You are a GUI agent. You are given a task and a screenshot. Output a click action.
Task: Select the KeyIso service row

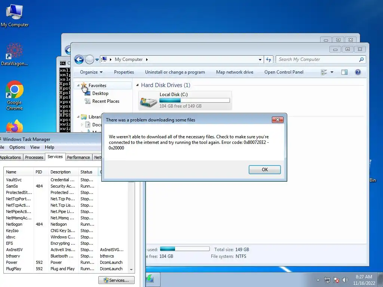(66, 230)
